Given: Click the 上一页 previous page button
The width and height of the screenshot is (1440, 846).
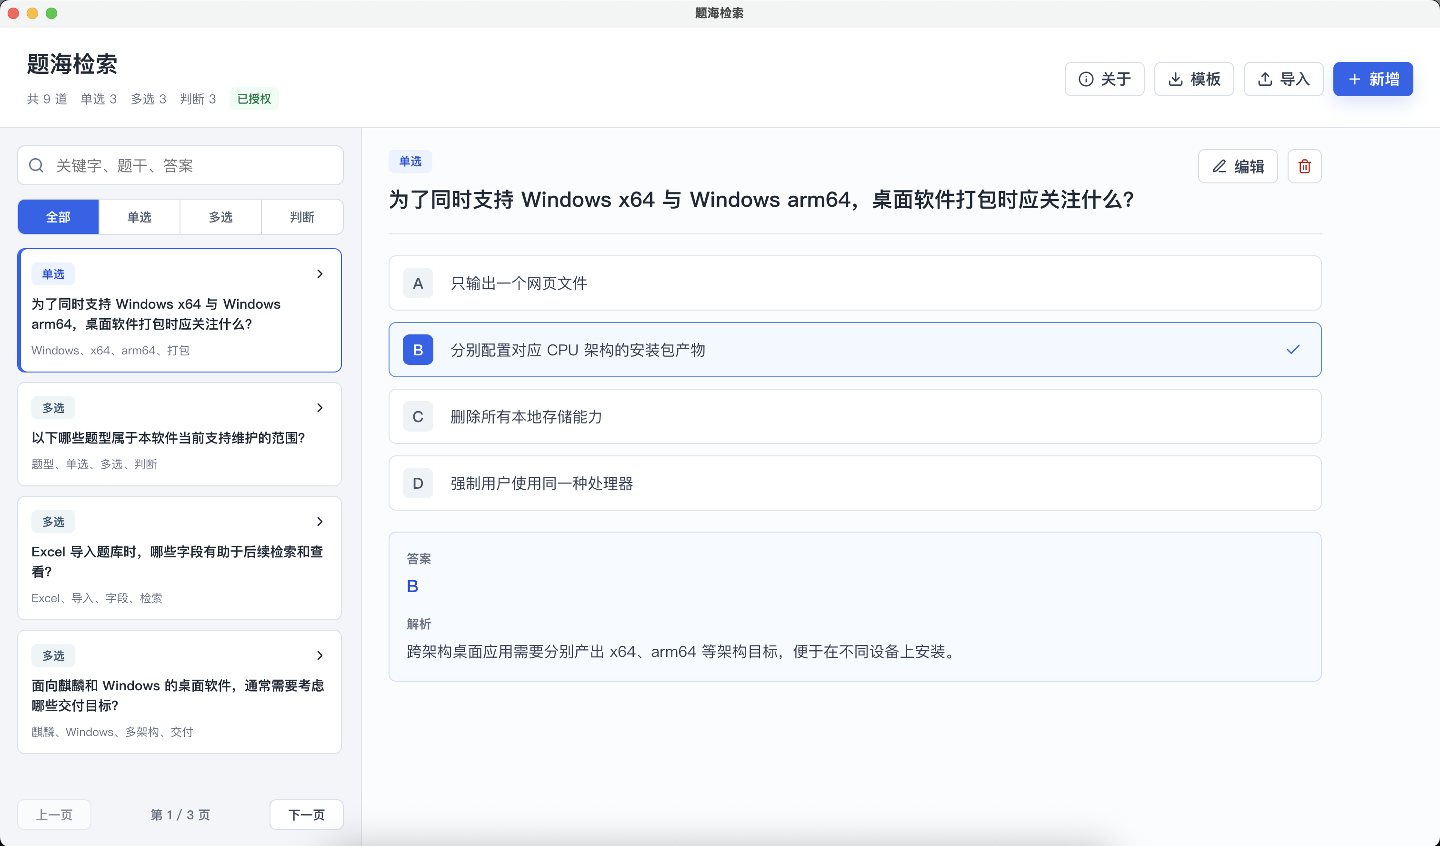Looking at the screenshot, I should [54, 815].
